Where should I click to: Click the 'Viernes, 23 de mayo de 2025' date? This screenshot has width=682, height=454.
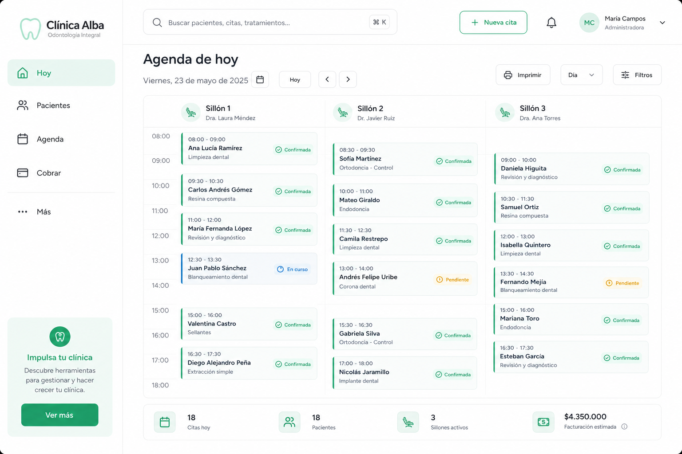[195, 80]
